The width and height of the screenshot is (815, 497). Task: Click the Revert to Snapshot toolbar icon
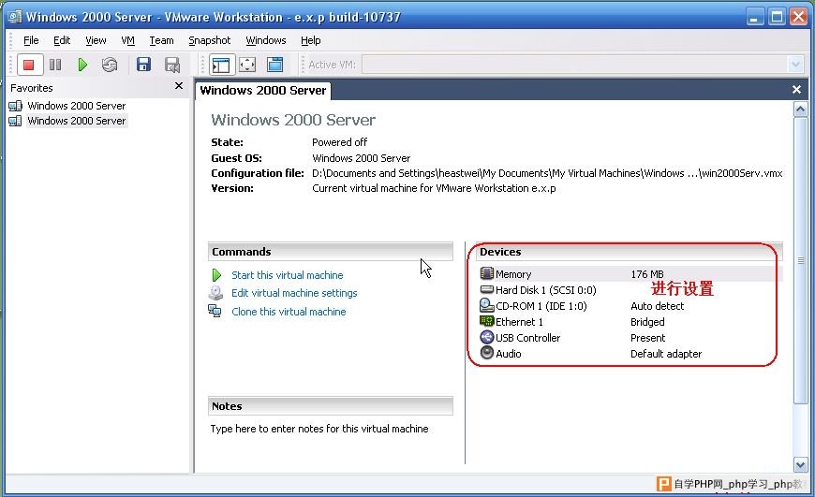tap(172, 65)
